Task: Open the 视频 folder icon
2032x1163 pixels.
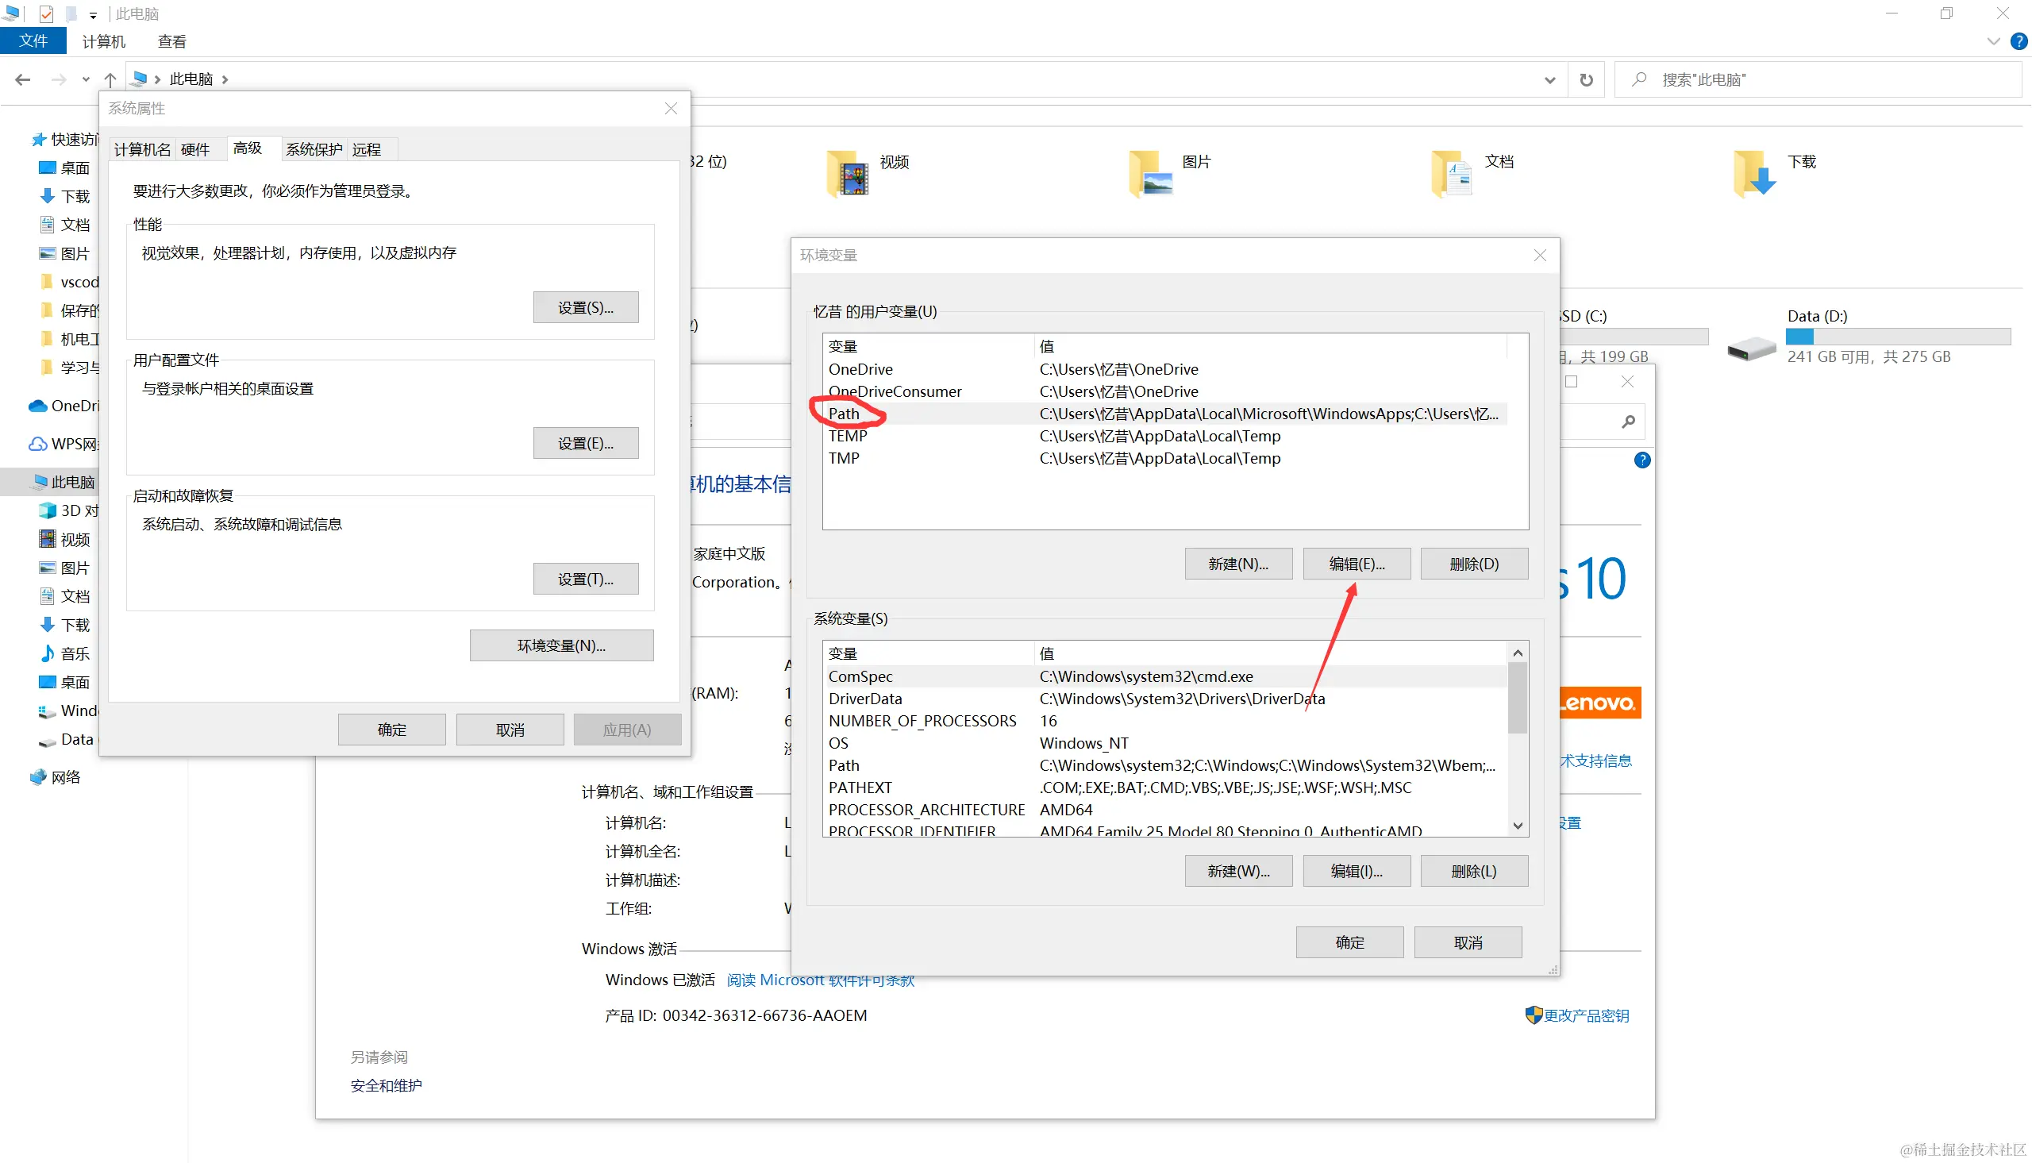Action: click(x=848, y=174)
